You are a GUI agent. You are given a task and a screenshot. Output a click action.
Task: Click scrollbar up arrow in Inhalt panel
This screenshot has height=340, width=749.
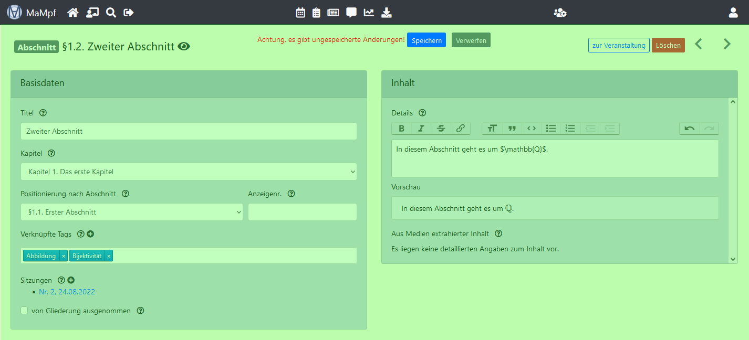(733, 102)
